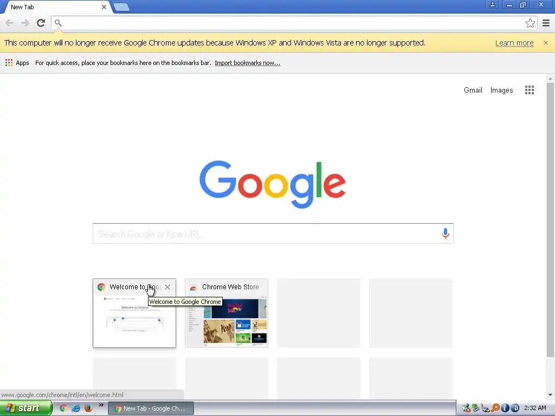This screenshot has height=416, width=555.
Task: Bookmark this page with the star icon
Action: pyautogui.click(x=530, y=23)
